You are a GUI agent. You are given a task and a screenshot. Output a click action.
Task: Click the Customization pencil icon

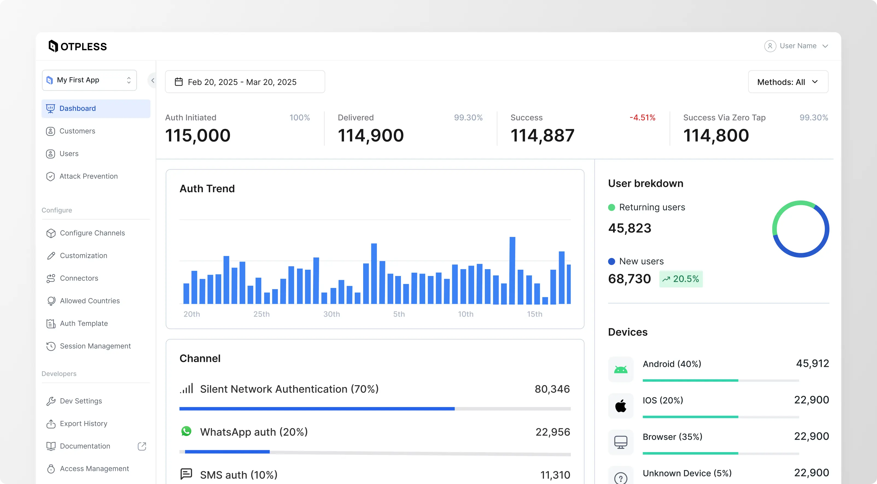coord(51,256)
